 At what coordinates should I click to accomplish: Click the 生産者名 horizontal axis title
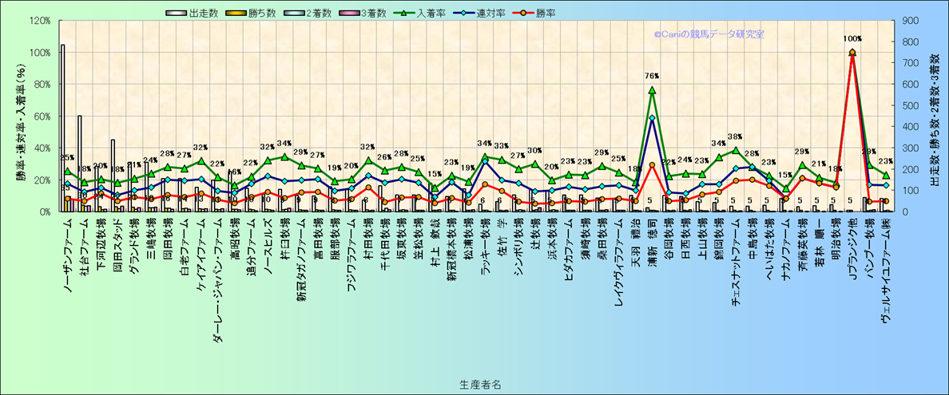tap(480, 384)
